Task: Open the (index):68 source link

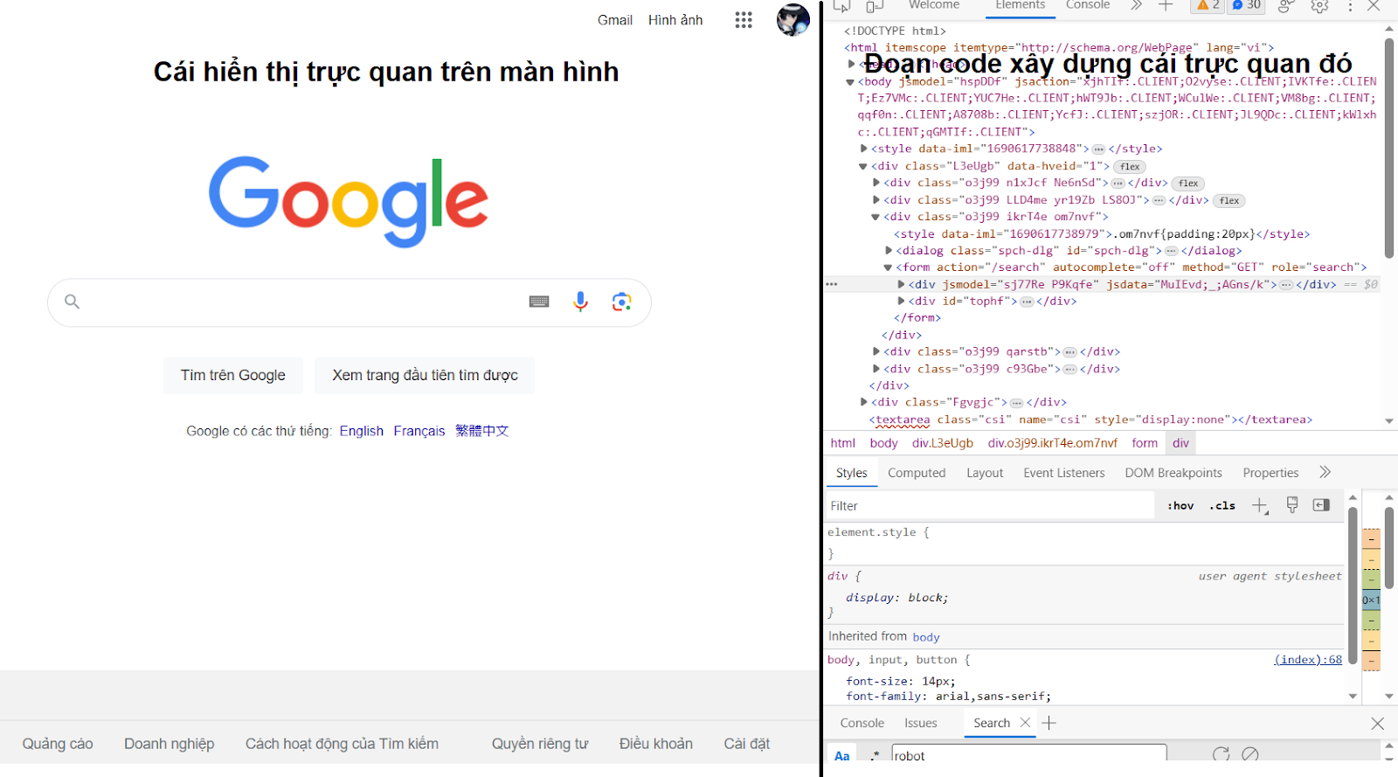Action: tap(1308, 660)
